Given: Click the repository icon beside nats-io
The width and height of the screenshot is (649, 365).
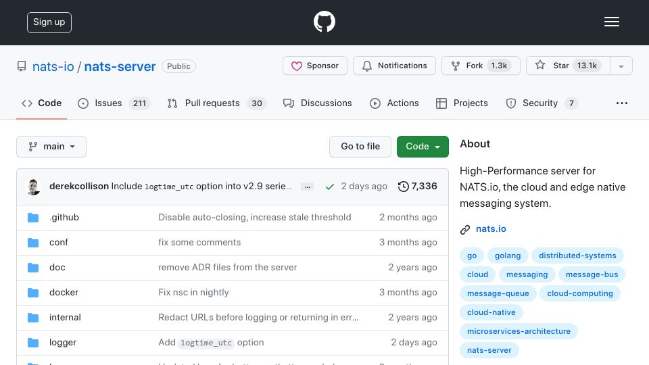Looking at the screenshot, I should coord(22,66).
